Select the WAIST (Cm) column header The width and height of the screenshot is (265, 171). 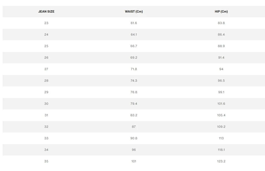click(134, 12)
